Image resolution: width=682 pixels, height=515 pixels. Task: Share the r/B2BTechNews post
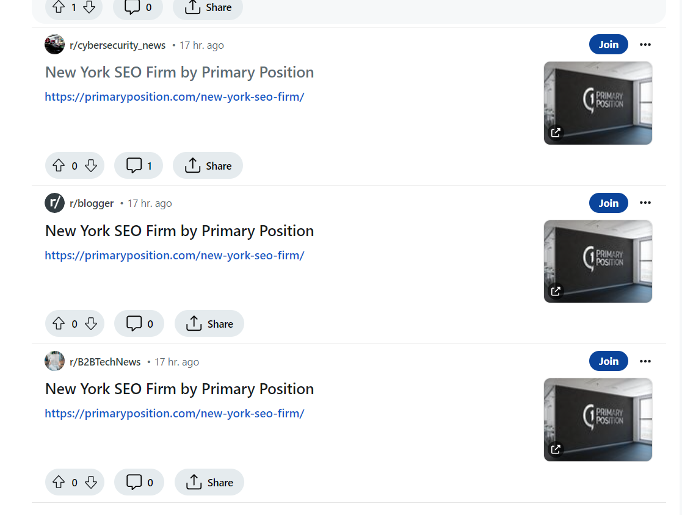coord(209,482)
